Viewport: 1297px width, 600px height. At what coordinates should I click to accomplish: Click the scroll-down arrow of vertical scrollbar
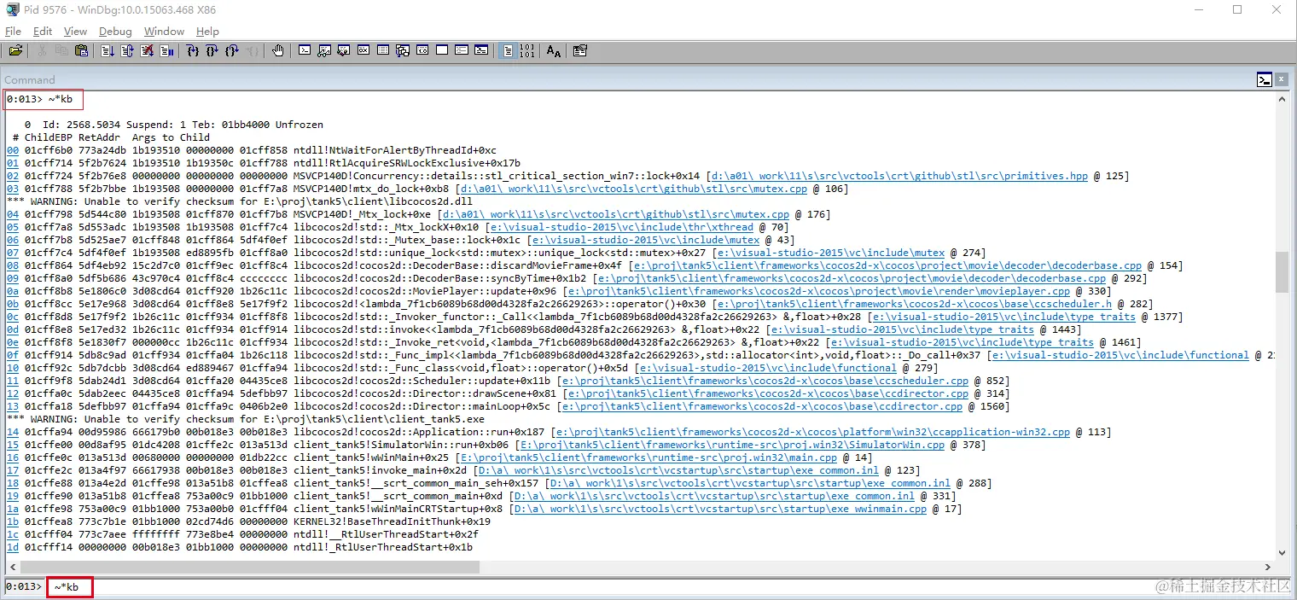coord(1282,552)
